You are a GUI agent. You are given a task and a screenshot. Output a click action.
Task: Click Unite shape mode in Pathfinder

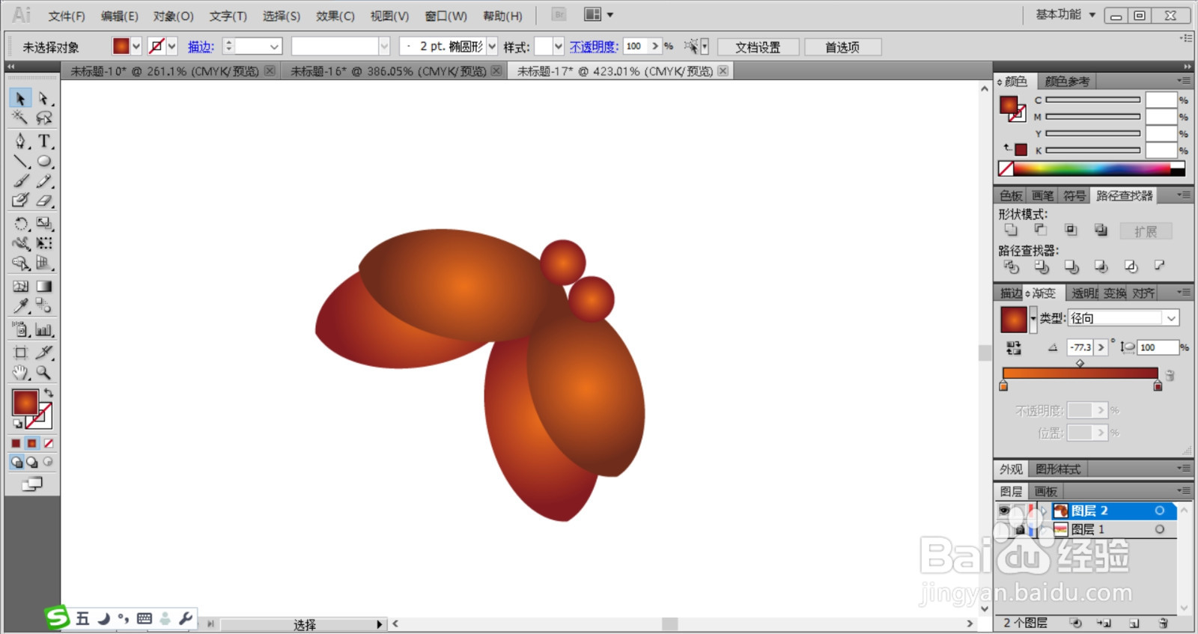[x=1011, y=230]
